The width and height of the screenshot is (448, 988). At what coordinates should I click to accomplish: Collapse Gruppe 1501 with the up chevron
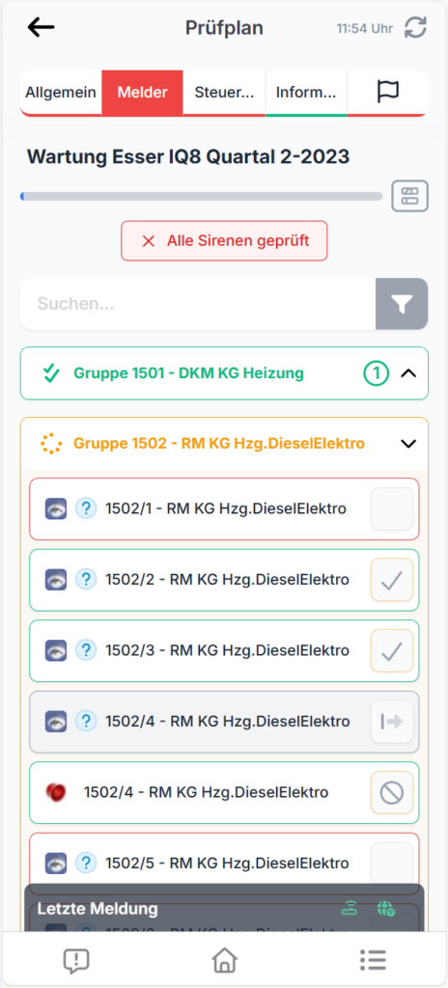click(x=408, y=373)
